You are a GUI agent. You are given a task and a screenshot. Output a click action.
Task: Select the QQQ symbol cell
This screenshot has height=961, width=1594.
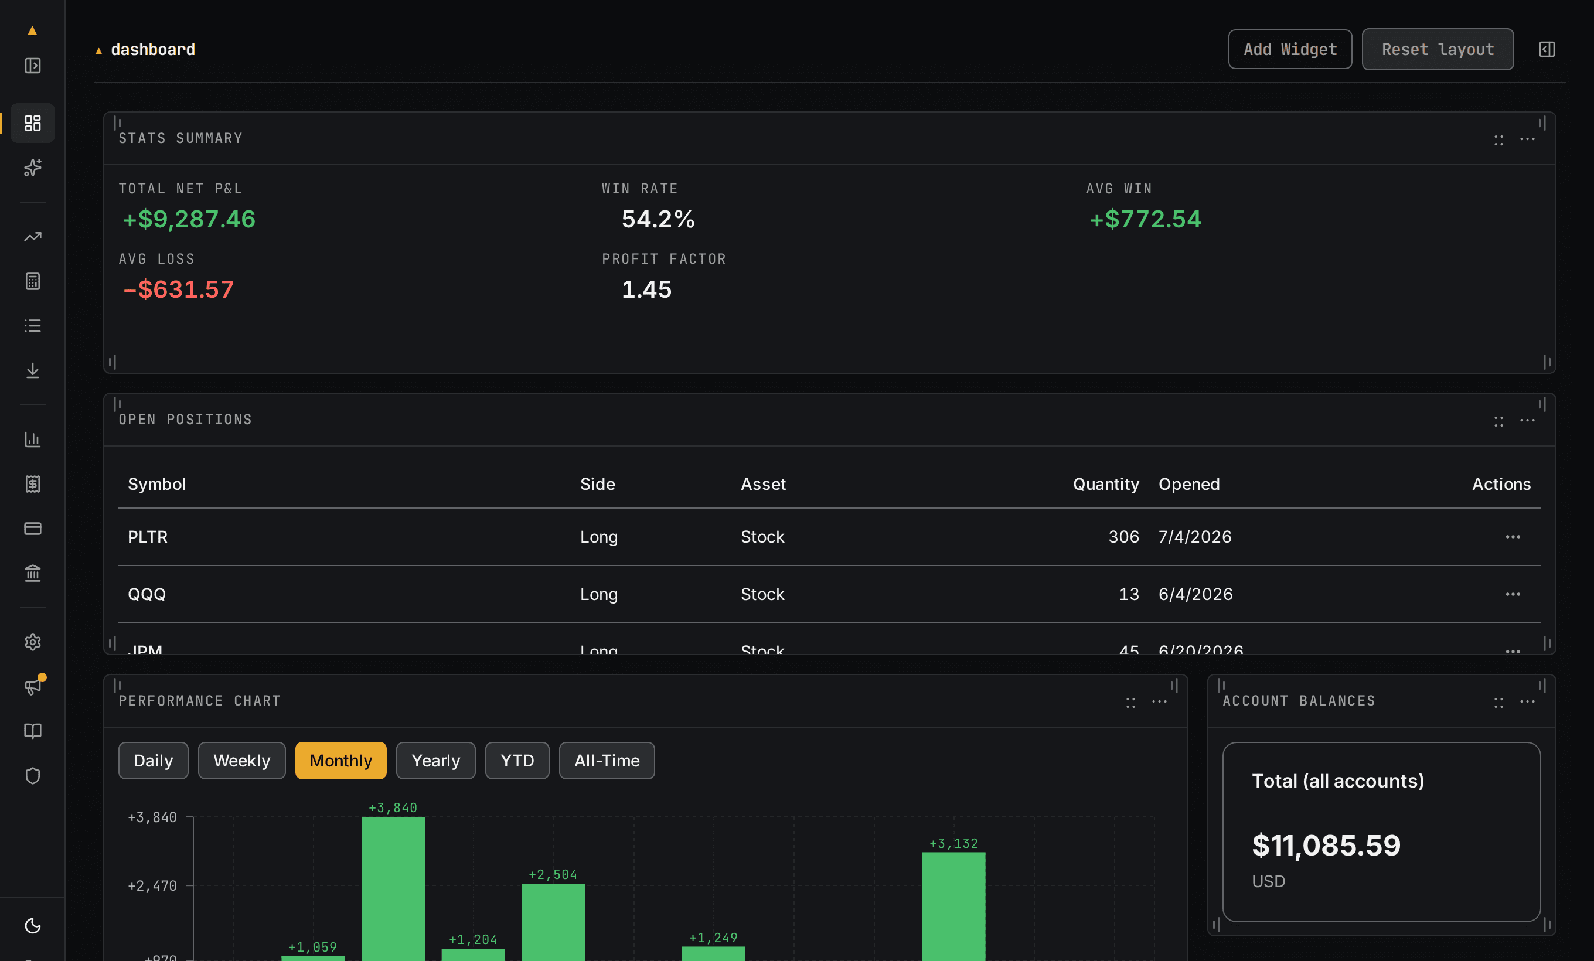(147, 594)
